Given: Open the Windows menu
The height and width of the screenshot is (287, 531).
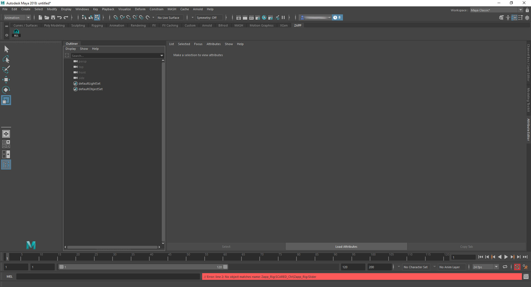Looking at the screenshot, I should [x=82, y=9].
